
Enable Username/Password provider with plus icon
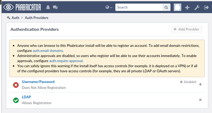[200, 85]
